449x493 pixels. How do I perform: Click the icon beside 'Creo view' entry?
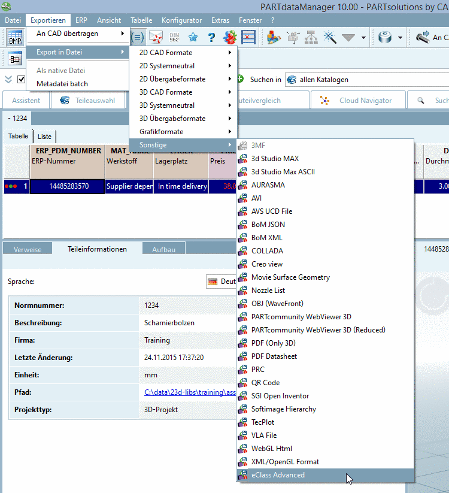(242, 264)
